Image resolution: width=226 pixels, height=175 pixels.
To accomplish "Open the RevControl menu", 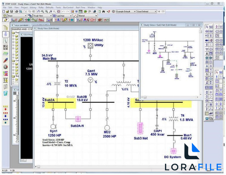I will 68,7.
